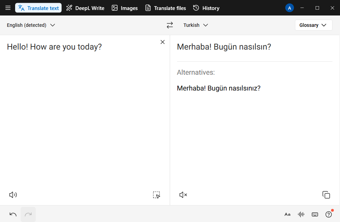Switch to the DeepL Write tab

(85, 8)
